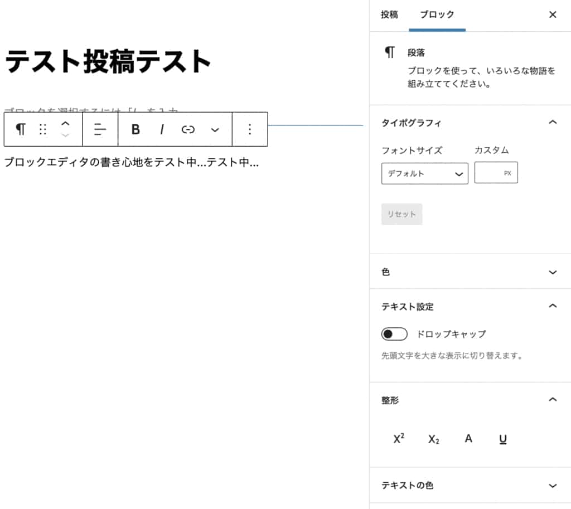Toggle bold formatting
Viewport: 571px width, 509px height.
coord(136,129)
